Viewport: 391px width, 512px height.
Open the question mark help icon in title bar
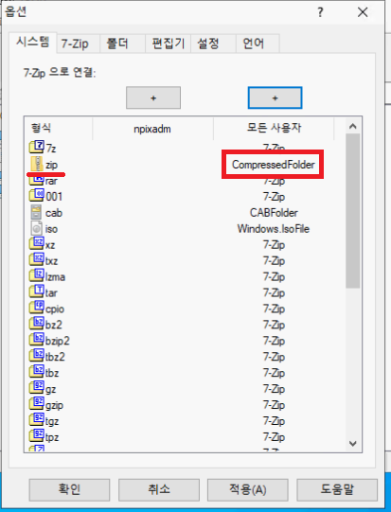pos(320,12)
